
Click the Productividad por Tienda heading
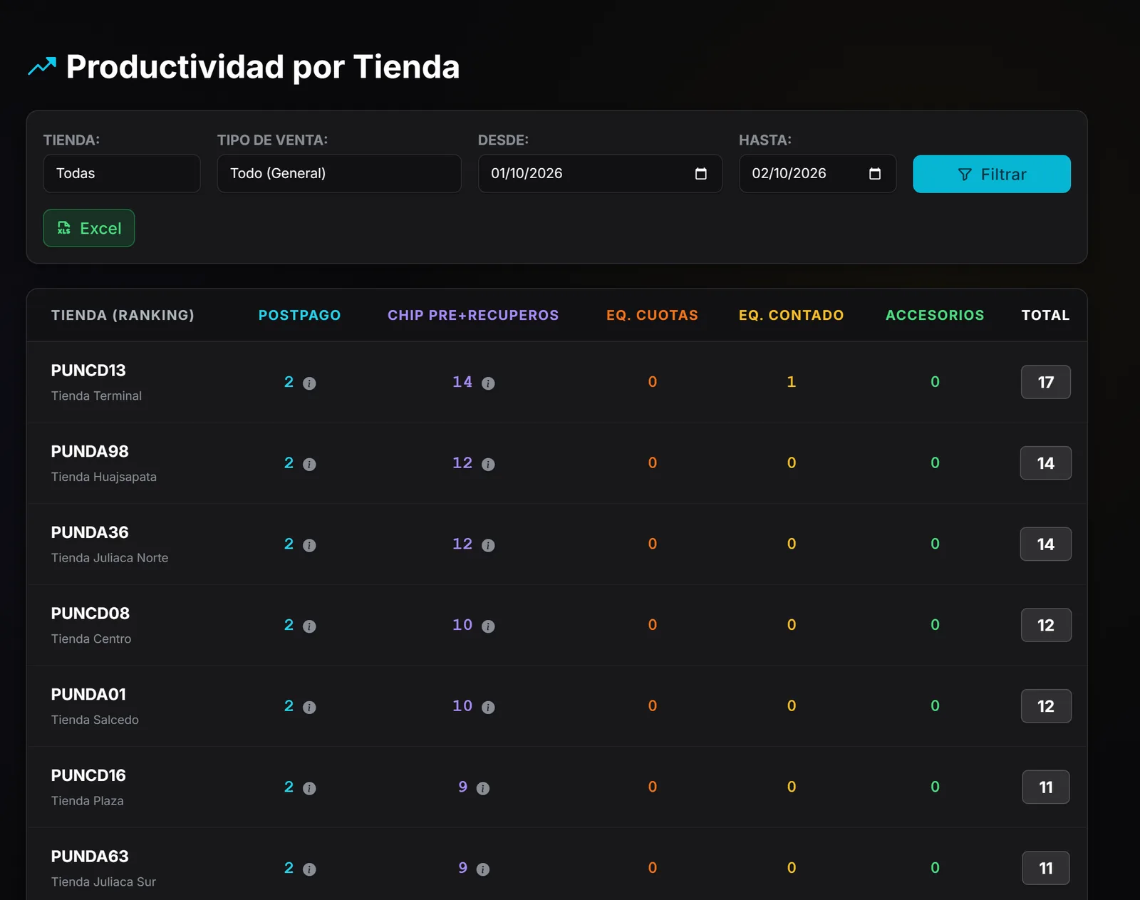263,67
